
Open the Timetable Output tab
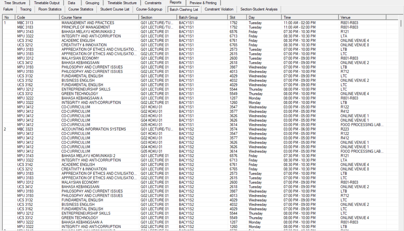tap(47, 3)
